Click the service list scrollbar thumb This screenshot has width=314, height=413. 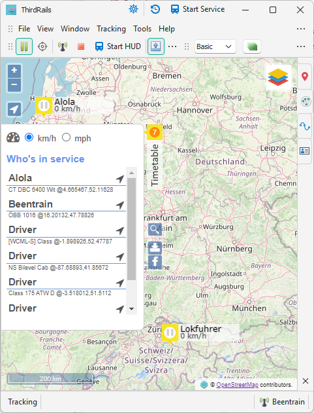131,229
